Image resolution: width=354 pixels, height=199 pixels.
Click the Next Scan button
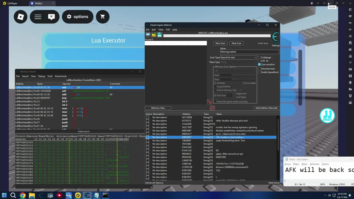[x=236, y=43]
